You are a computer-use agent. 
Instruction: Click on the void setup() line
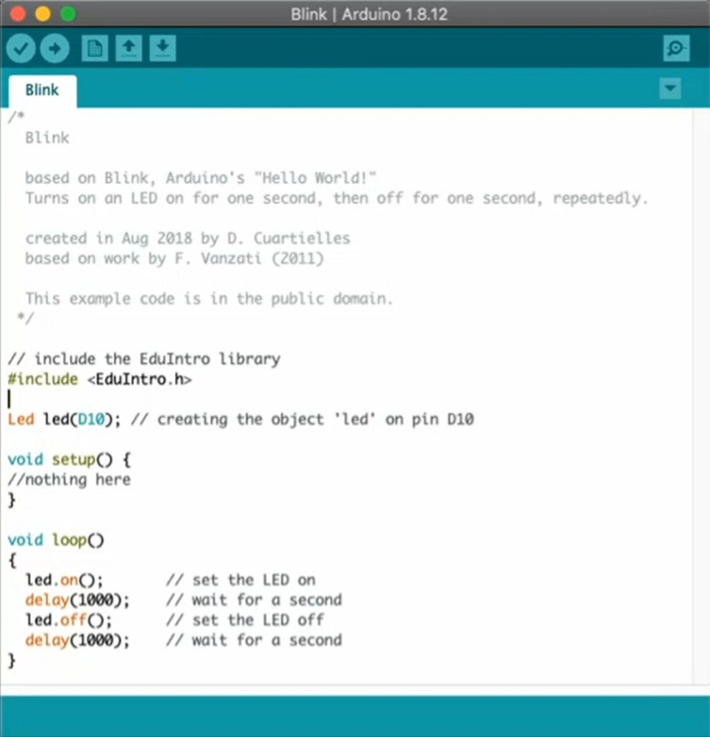[x=69, y=460]
